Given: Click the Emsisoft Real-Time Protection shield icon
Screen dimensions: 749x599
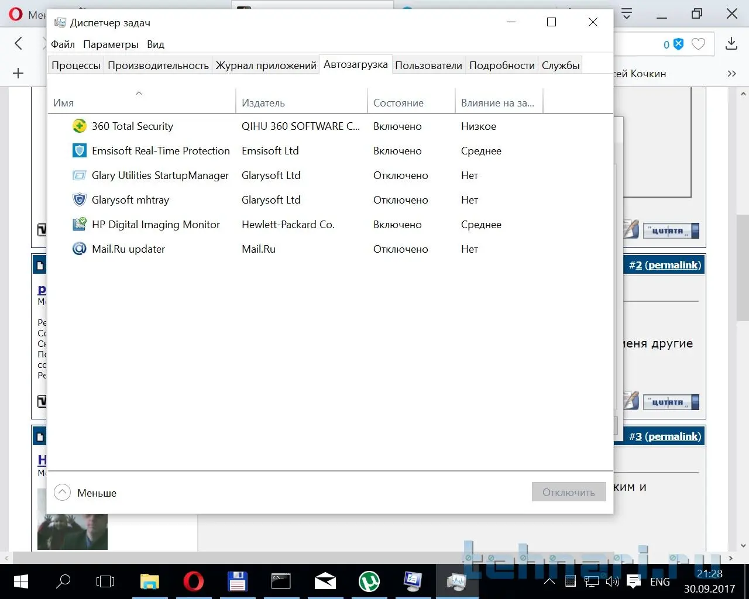Looking at the screenshot, I should 79,151.
